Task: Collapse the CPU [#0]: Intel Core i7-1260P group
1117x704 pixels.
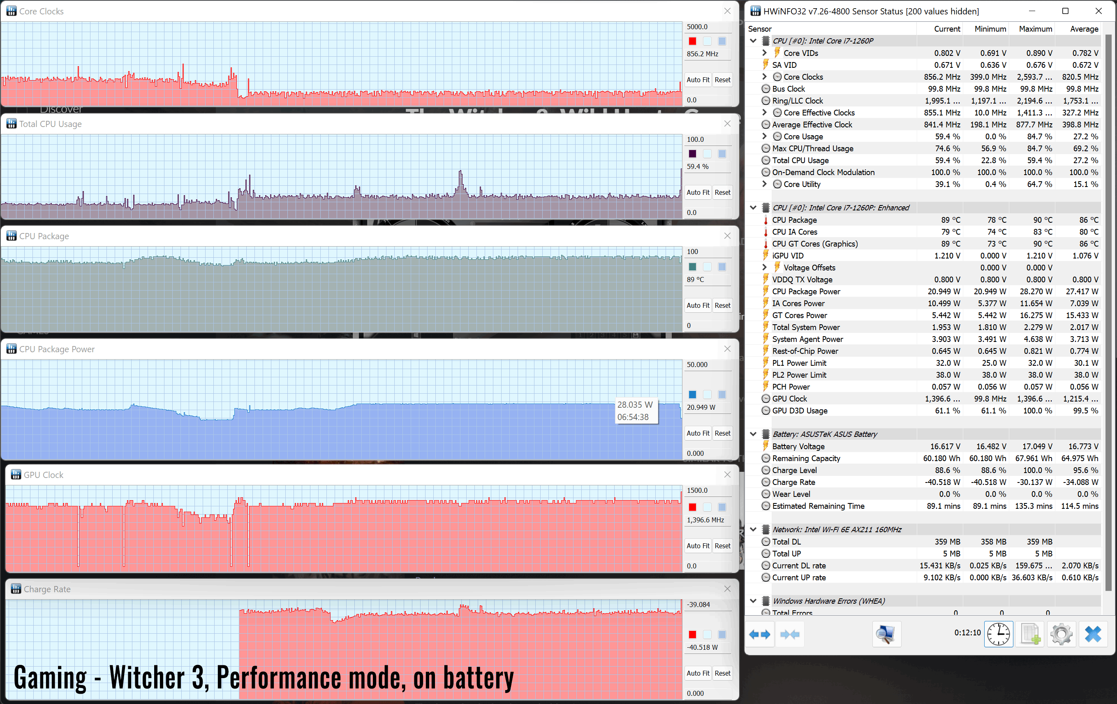Action: pyautogui.click(x=753, y=41)
